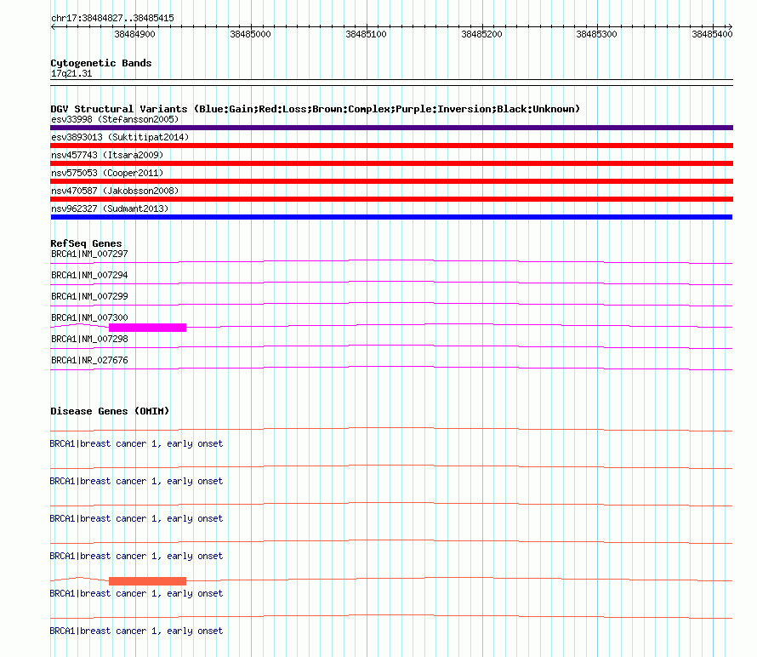Select the orange exon block in OMIM track
The height and width of the screenshot is (657, 757).
click(x=148, y=581)
